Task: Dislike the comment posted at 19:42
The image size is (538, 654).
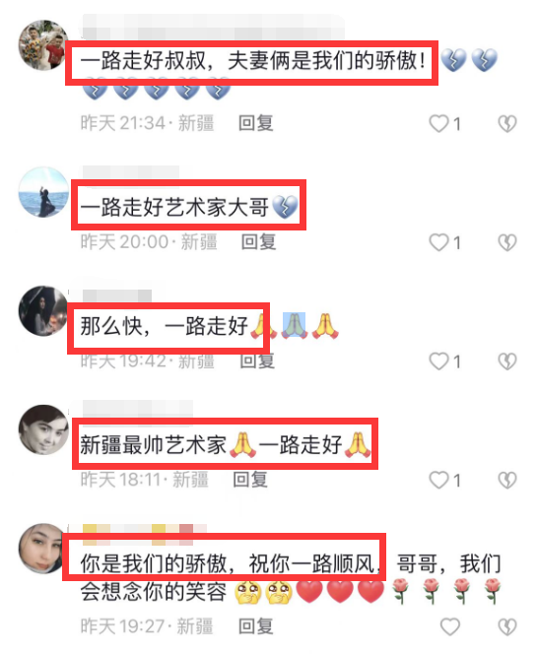Action: [507, 361]
